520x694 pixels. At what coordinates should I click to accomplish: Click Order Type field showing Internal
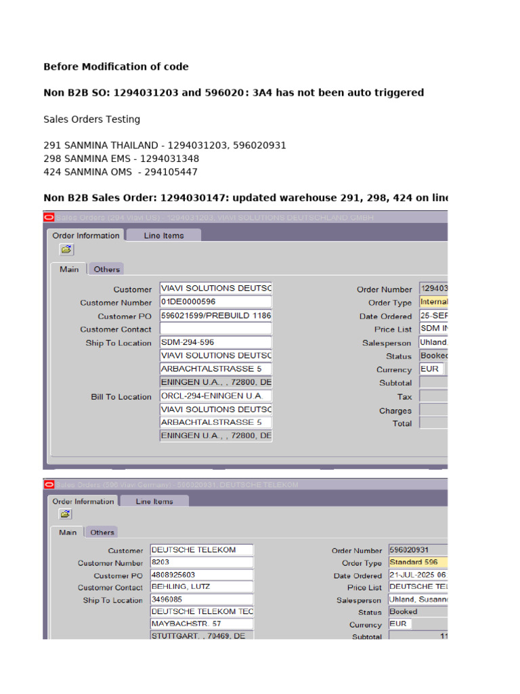tap(434, 302)
